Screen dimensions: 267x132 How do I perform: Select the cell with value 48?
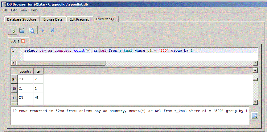pos(39,98)
